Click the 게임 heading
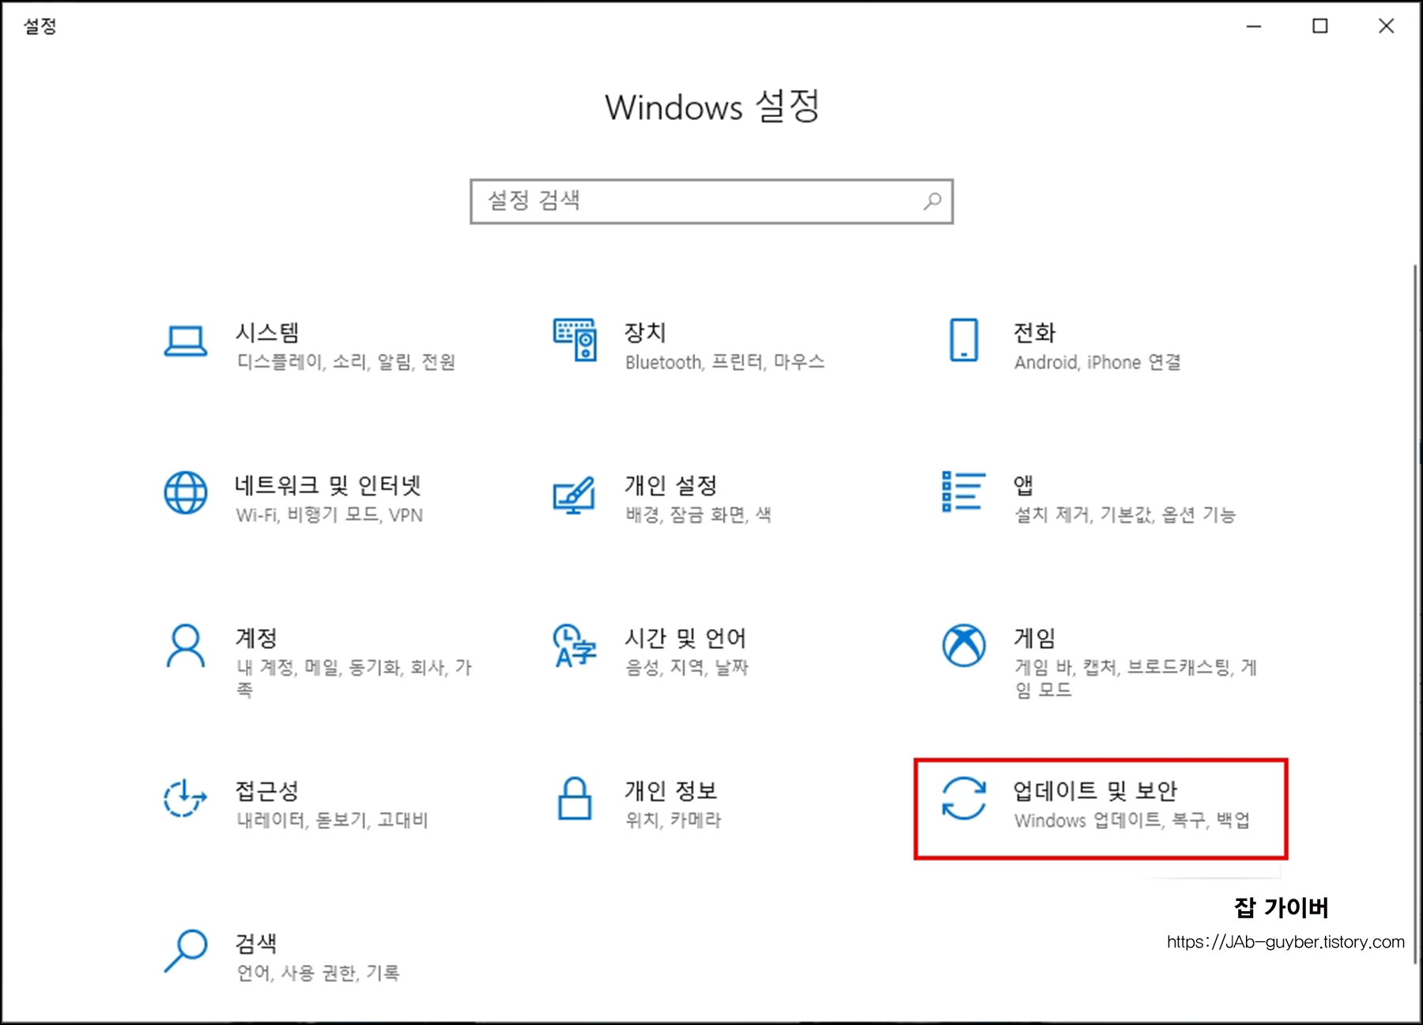1423x1025 pixels. tap(1035, 637)
